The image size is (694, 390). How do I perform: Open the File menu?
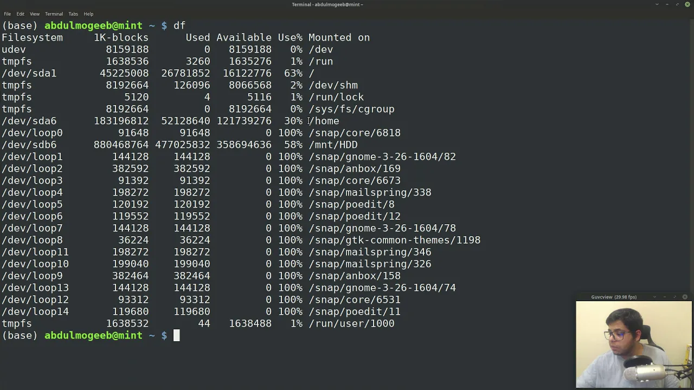(x=7, y=14)
